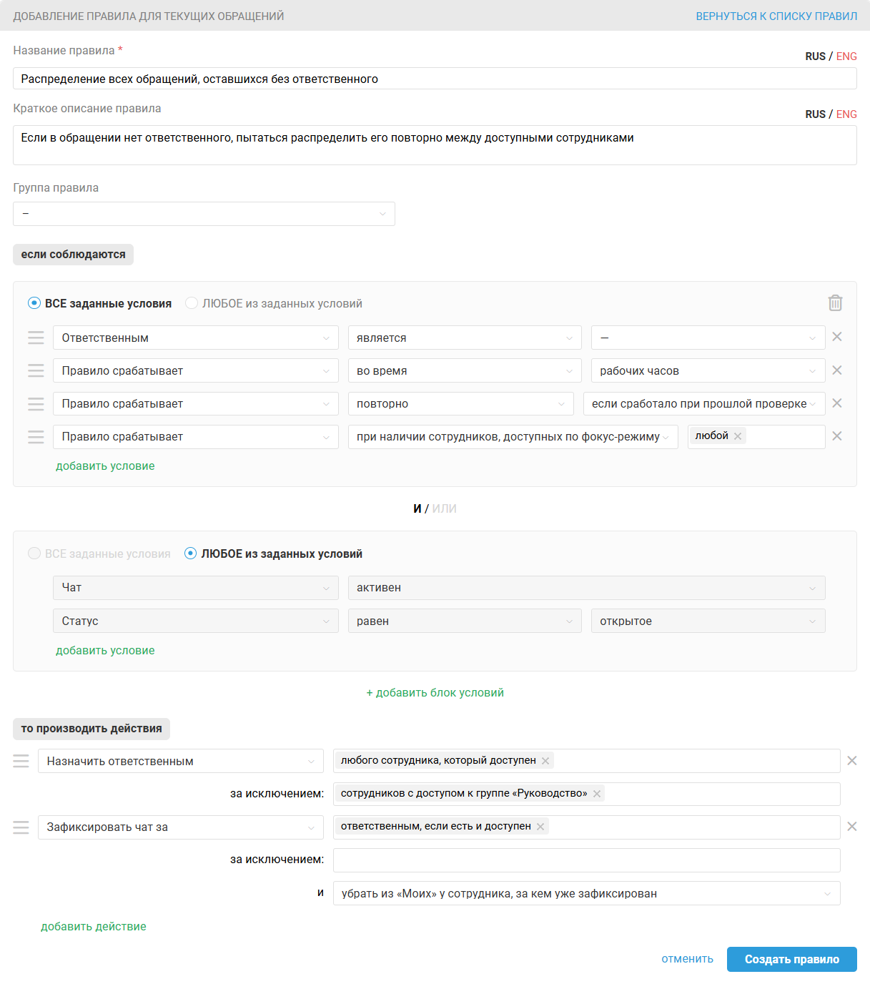Switch rule name language to ENG
Image resolution: width=870 pixels, height=984 pixels.
coord(846,56)
